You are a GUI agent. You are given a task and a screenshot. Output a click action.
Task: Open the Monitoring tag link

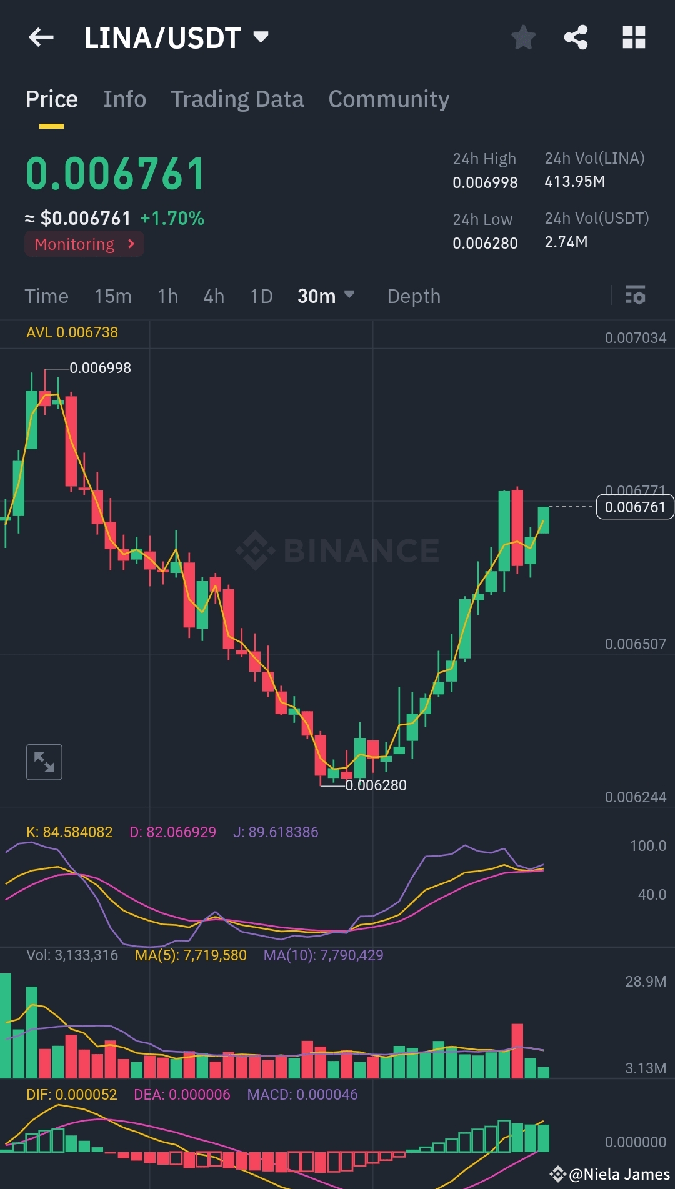(84, 244)
